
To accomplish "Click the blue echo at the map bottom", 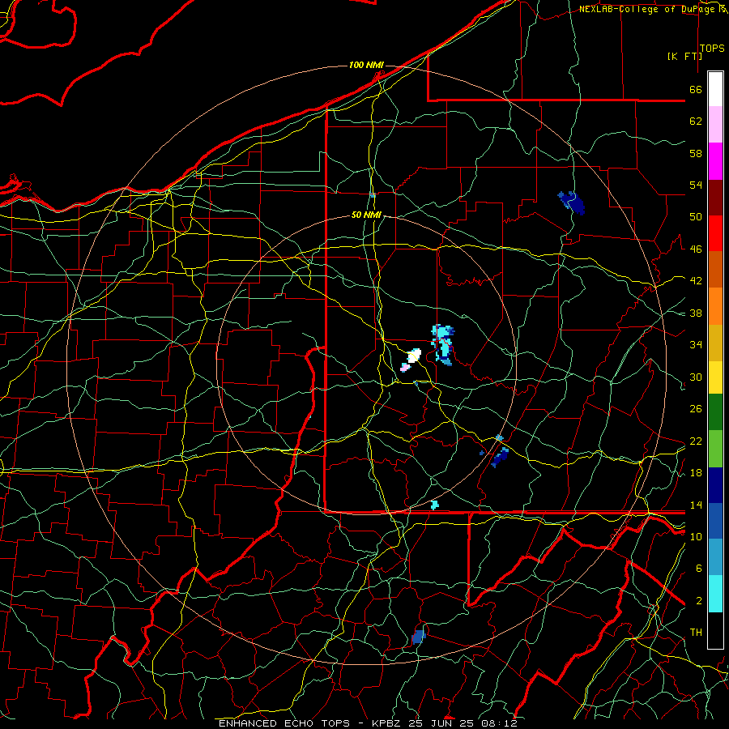I will pyautogui.click(x=419, y=637).
